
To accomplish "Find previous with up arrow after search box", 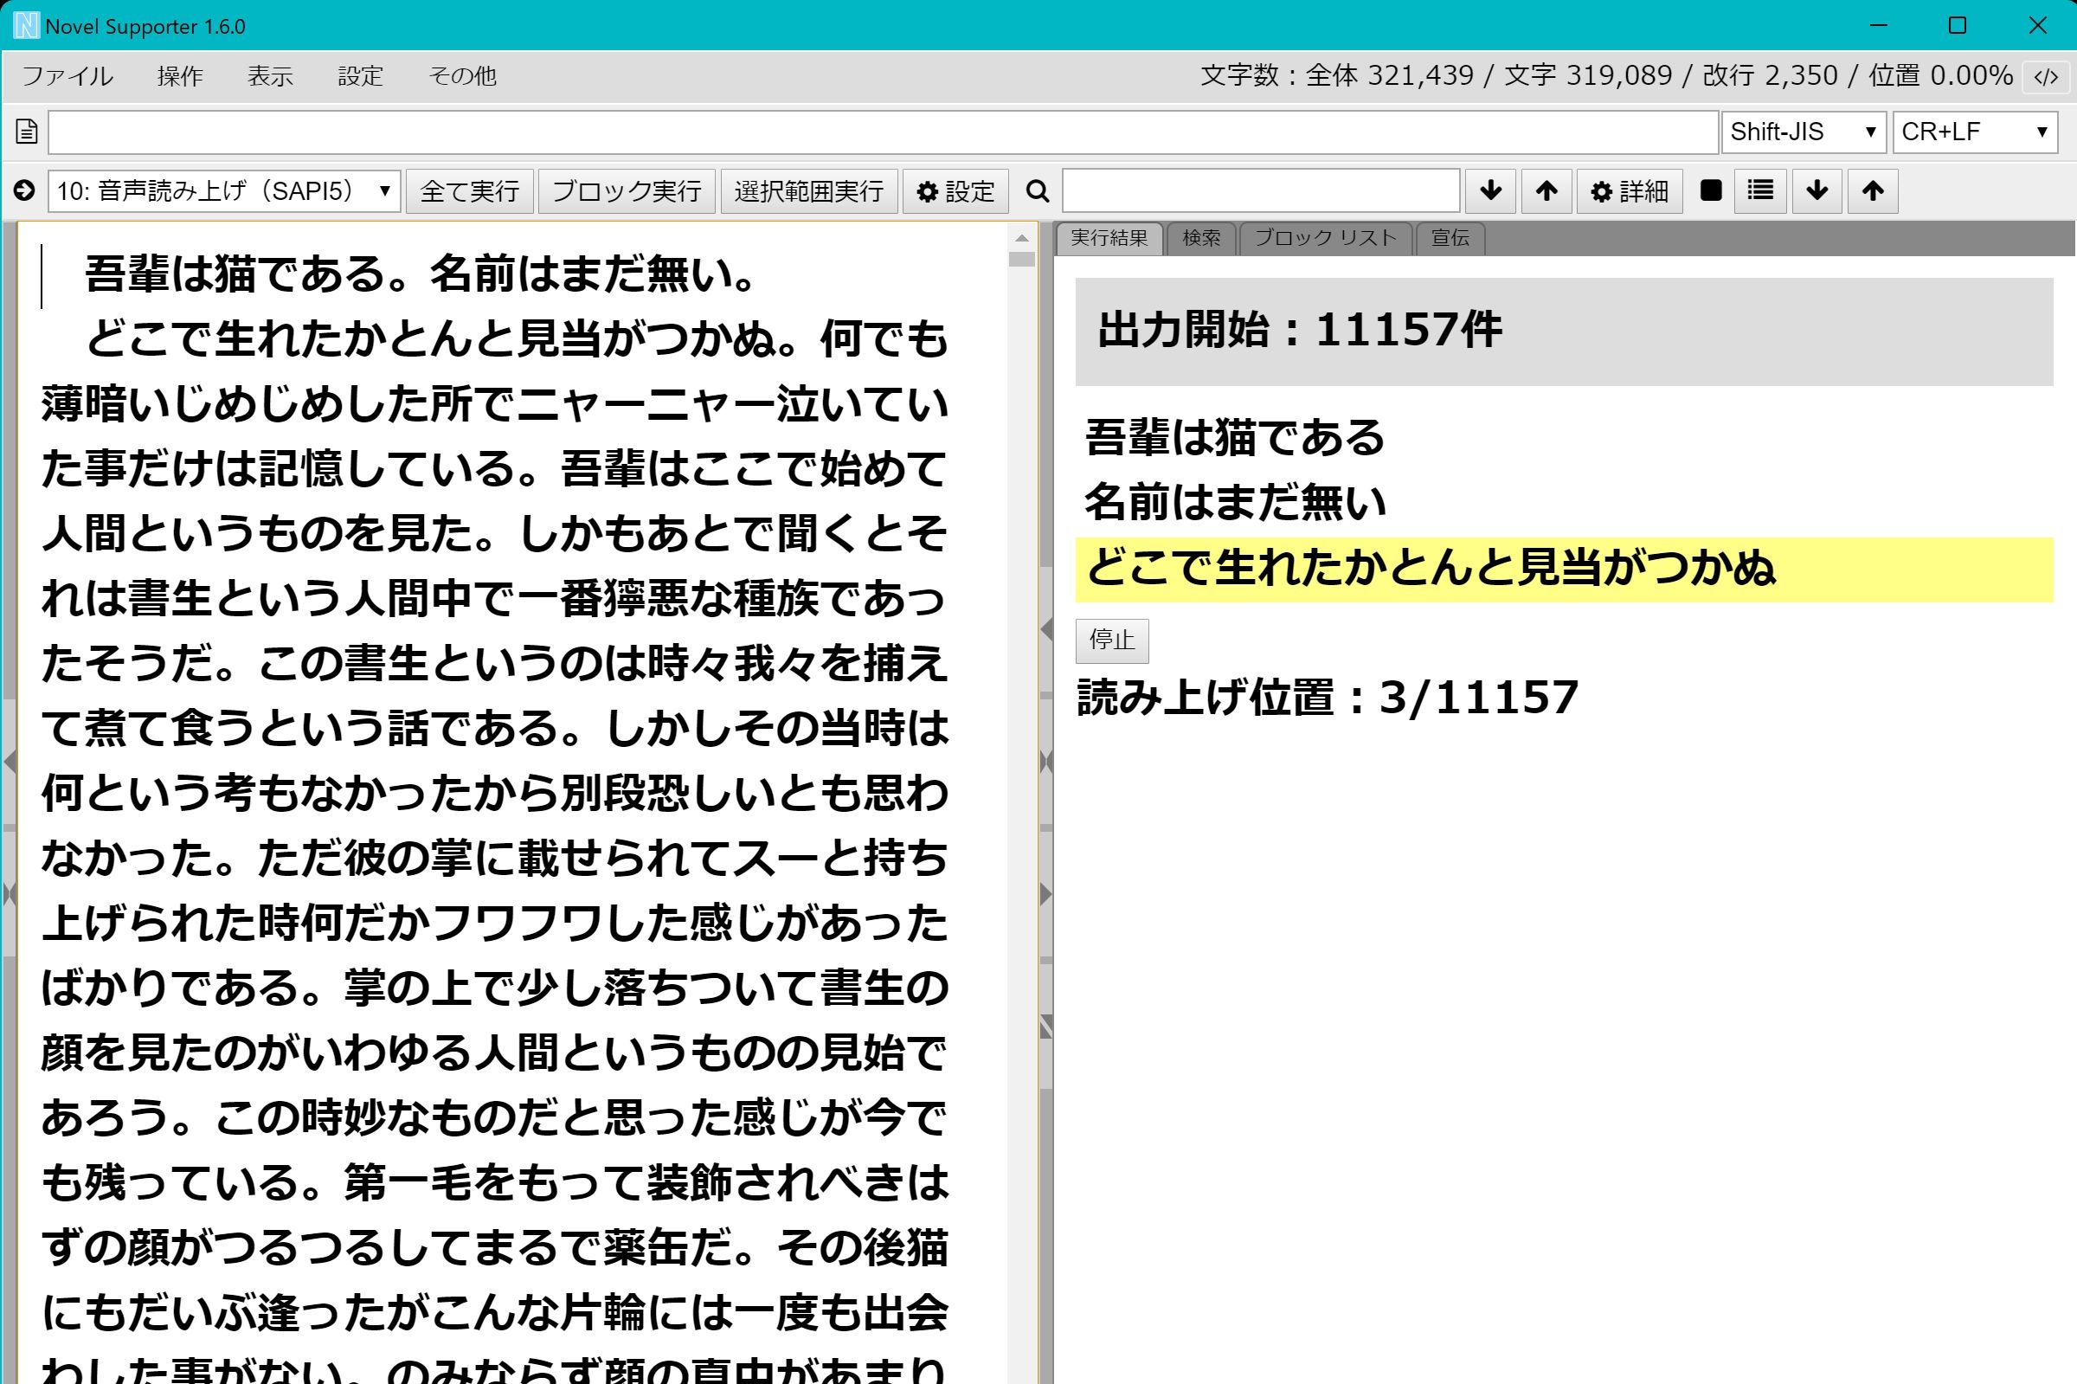I will [1546, 191].
